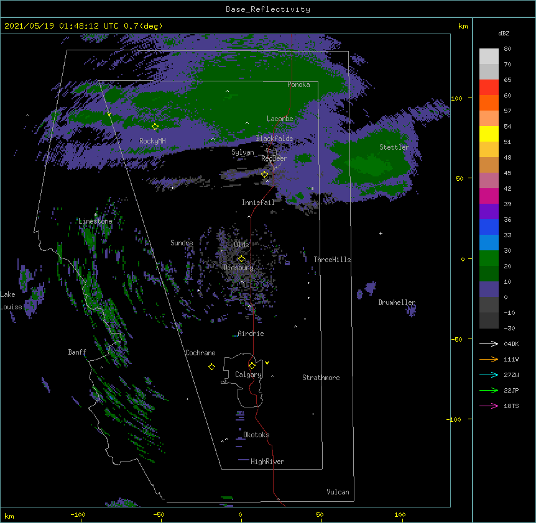Select the Stettler label
536x523 pixels.
(x=394, y=147)
